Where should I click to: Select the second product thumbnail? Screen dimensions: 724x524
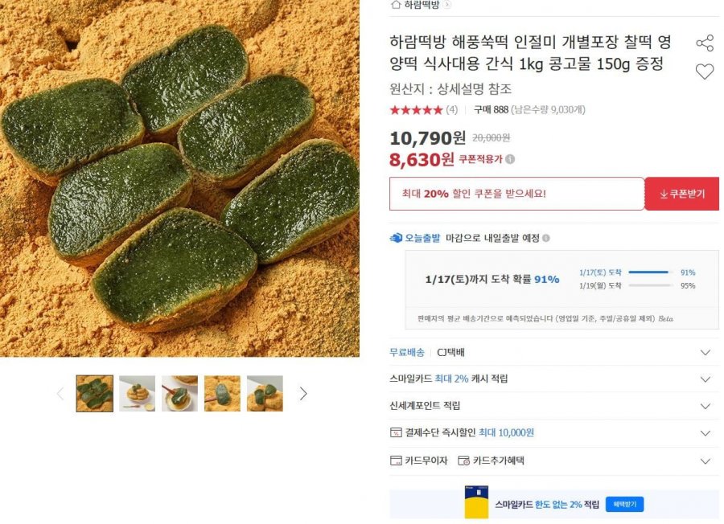pyautogui.click(x=137, y=394)
